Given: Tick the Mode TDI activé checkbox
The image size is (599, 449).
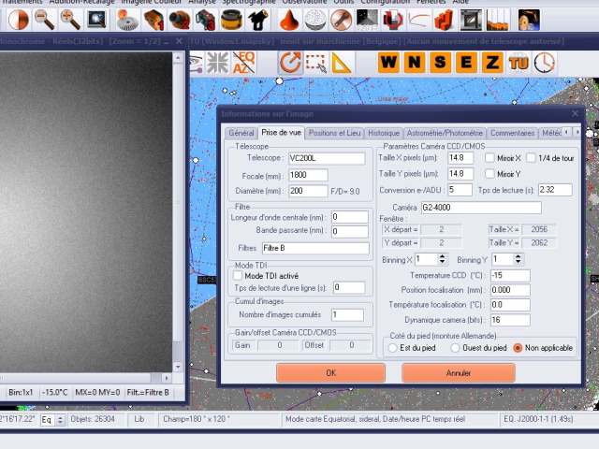Looking at the screenshot, I should [238, 276].
